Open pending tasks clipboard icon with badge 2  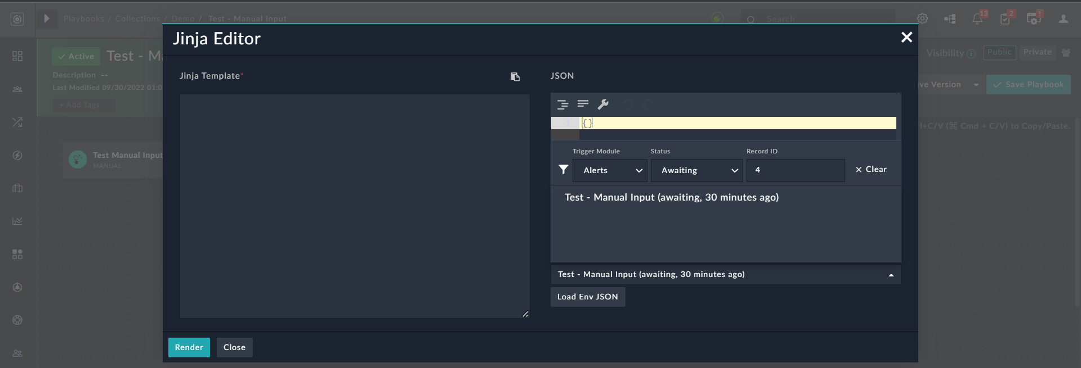(1006, 18)
